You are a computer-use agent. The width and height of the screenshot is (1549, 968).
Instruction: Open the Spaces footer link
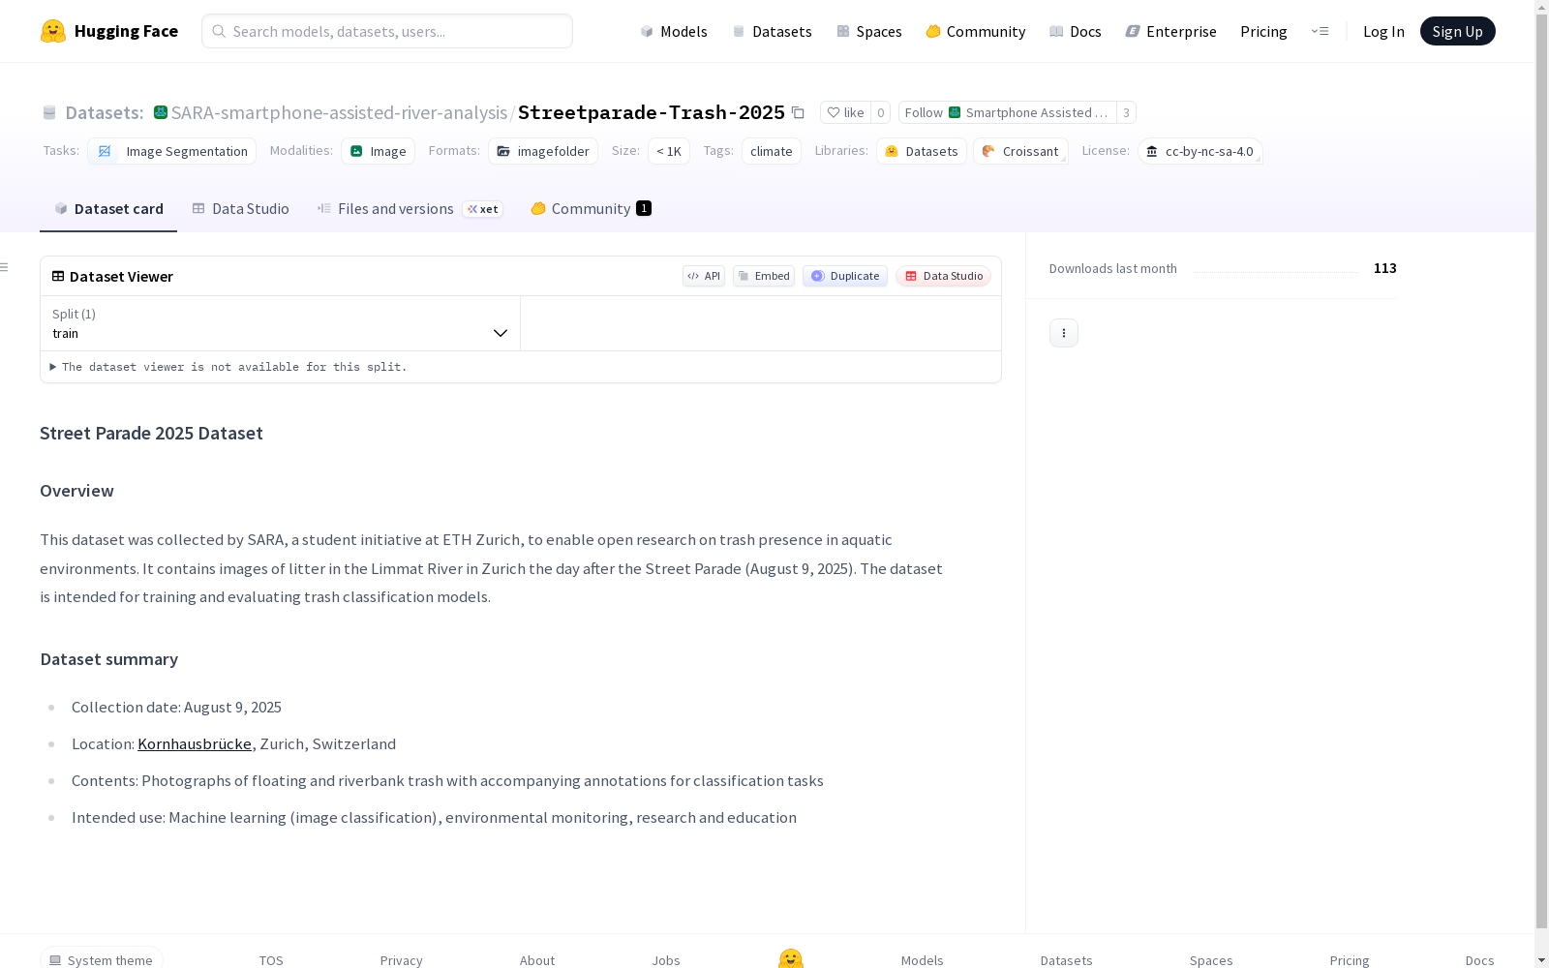click(1211, 960)
